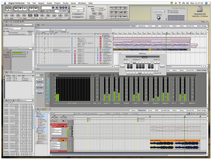Click the clock button in control panel row
212x160 pixels.
66,15
